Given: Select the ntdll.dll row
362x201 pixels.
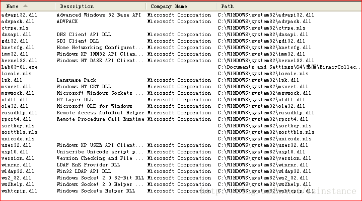Looking at the screenshot, I should point(17,100).
